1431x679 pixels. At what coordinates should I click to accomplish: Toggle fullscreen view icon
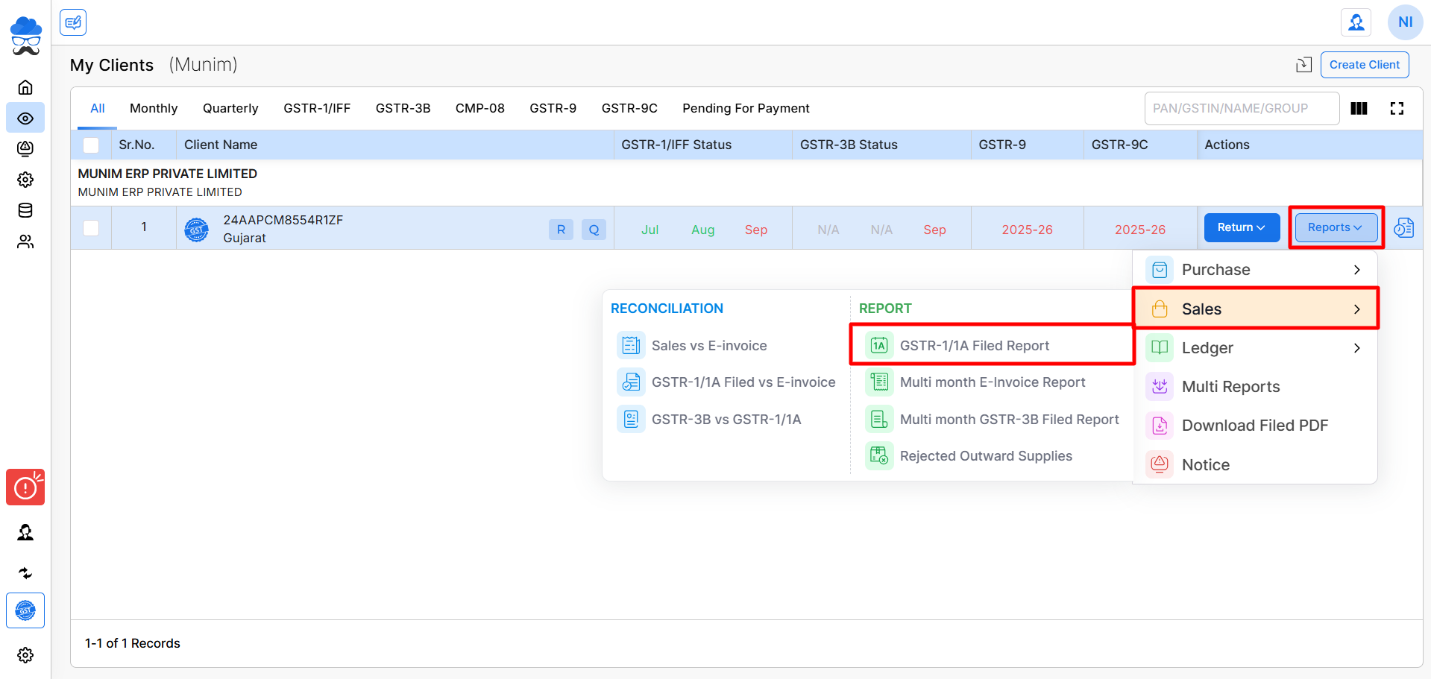(1397, 109)
